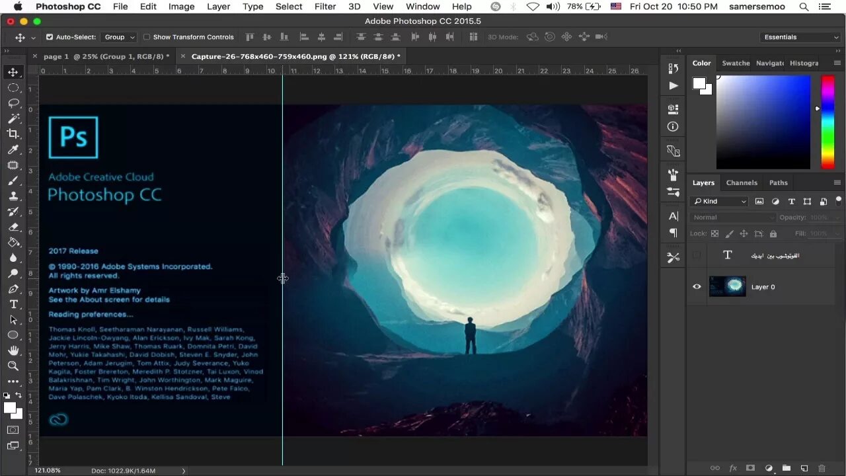Open the Paragraph panel icon

pyautogui.click(x=673, y=233)
